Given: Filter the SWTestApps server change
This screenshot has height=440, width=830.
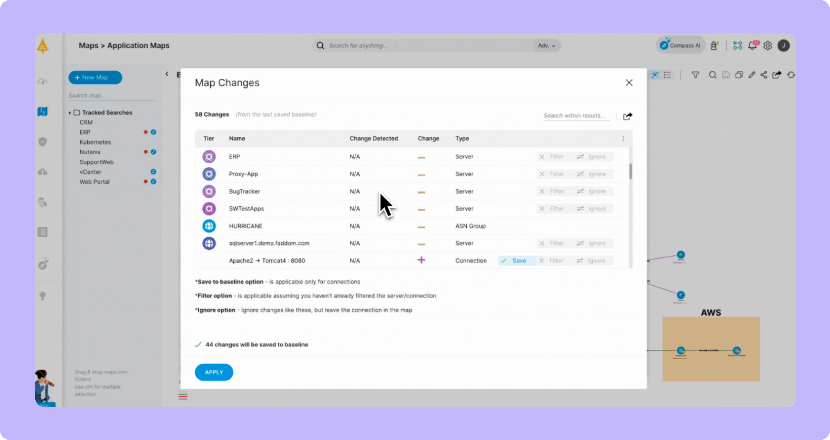Looking at the screenshot, I should [x=552, y=209].
